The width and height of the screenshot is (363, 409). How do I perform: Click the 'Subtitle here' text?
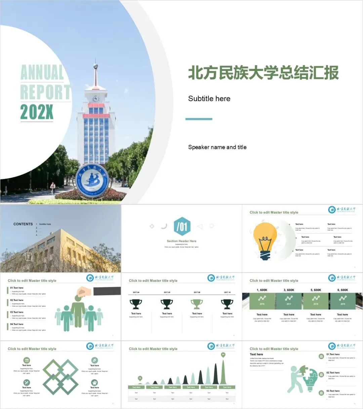(x=209, y=98)
